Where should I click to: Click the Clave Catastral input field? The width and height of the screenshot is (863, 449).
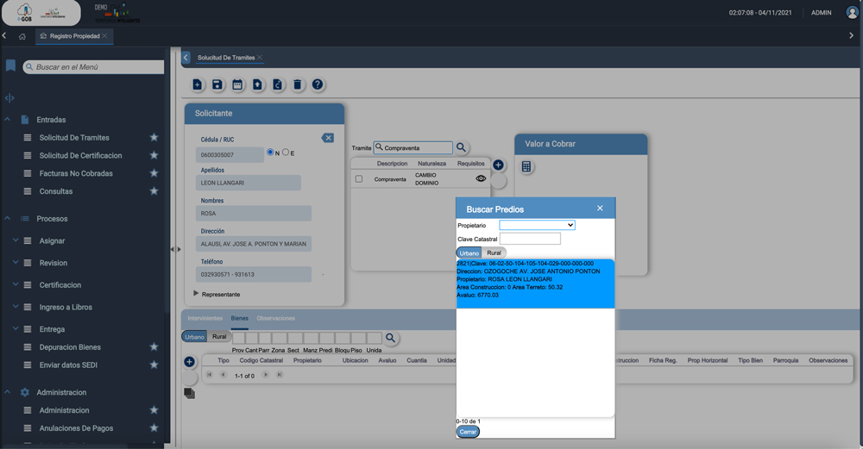[530, 239]
